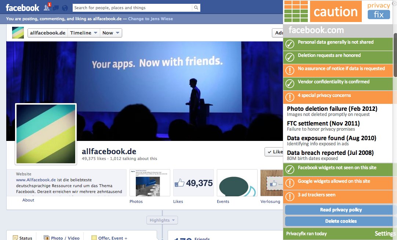This screenshot has height=240, width=397.
Task: Click warning icon for Google widgets row
Action: pyautogui.click(x=290, y=183)
